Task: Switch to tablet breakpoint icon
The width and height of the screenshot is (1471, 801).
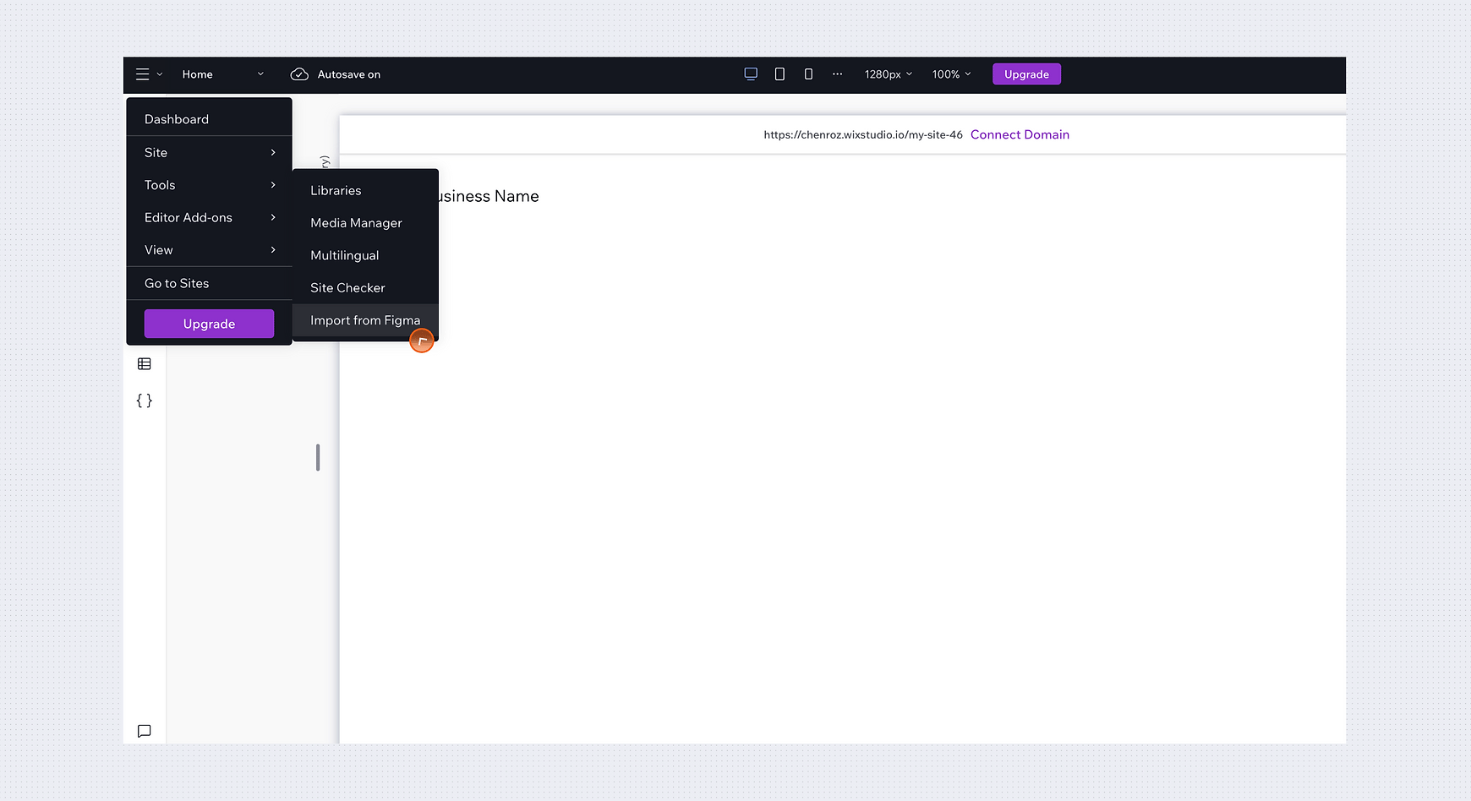Action: [779, 74]
